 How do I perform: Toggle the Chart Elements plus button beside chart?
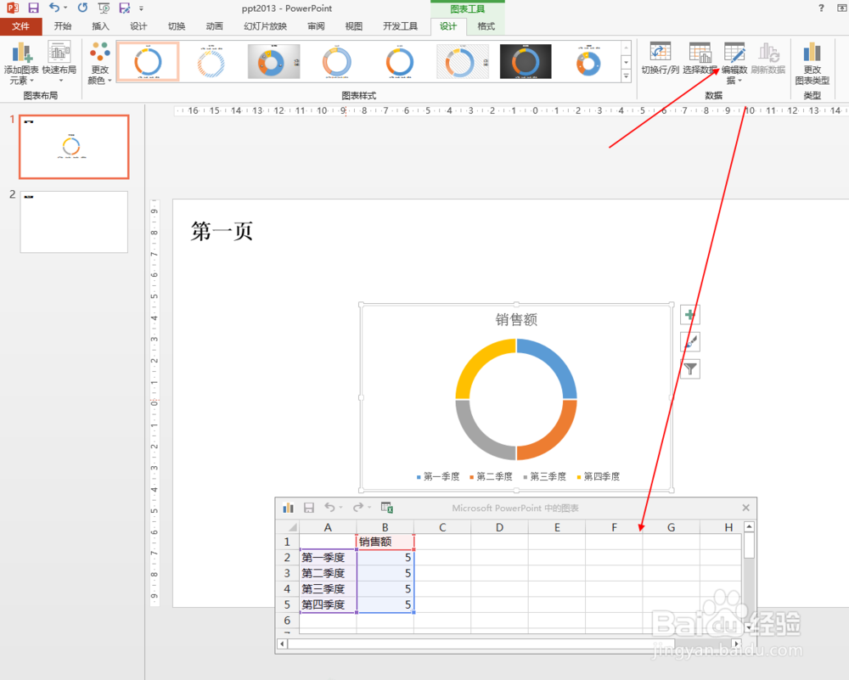click(689, 315)
